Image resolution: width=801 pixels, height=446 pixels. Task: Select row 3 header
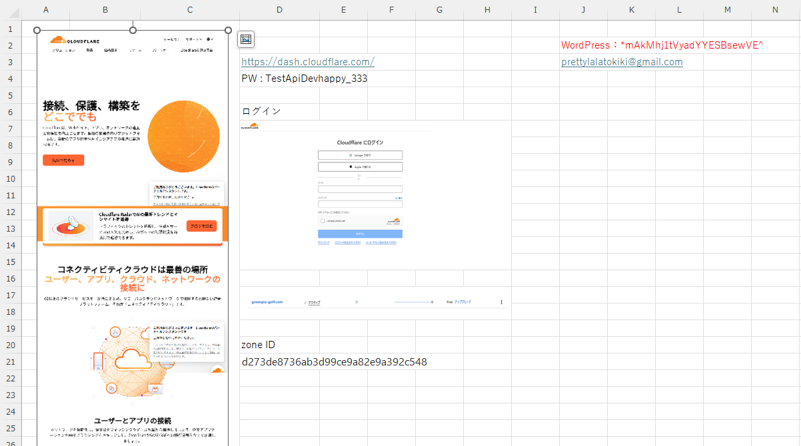click(x=10, y=62)
